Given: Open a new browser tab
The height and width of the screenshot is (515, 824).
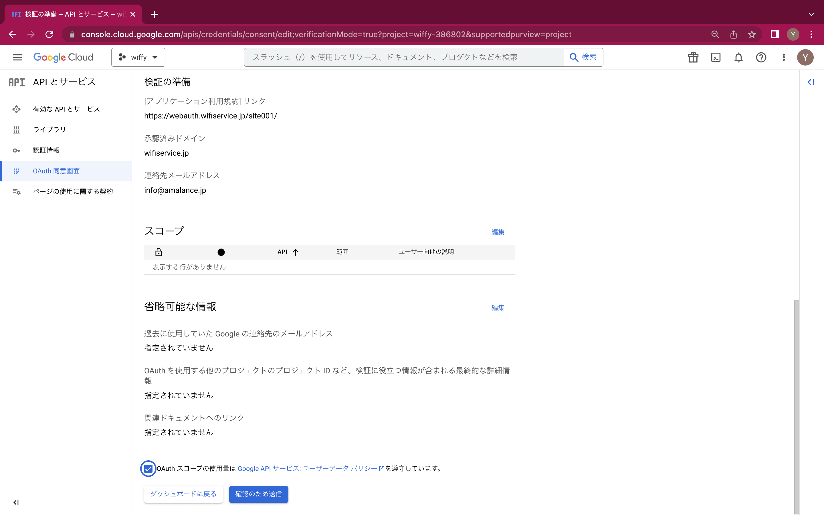Looking at the screenshot, I should pos(154,14).
